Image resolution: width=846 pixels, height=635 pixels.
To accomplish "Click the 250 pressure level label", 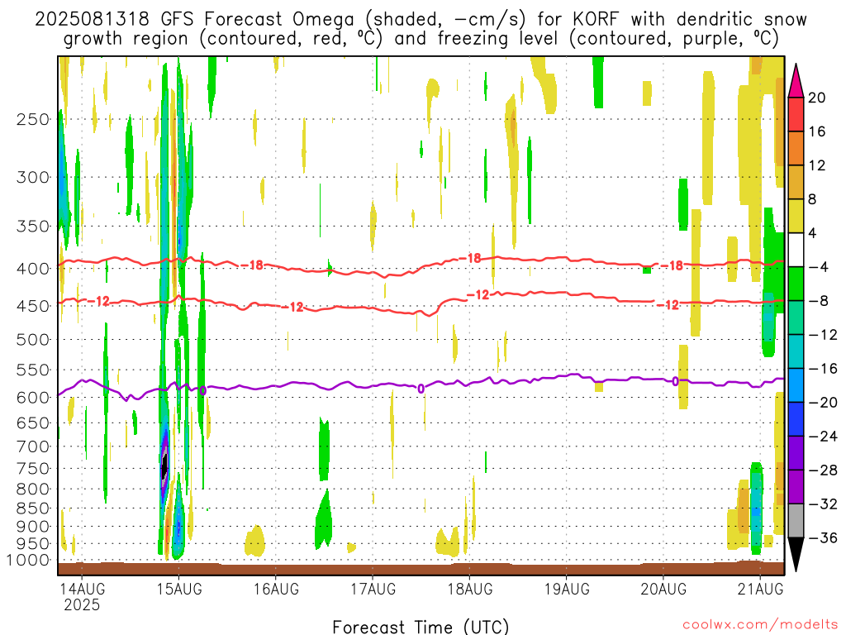I will pyautogui.click(x=33, y=119).
